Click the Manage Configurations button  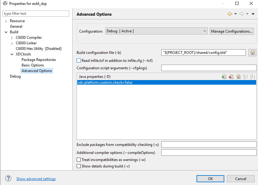[x=232, y=31]
